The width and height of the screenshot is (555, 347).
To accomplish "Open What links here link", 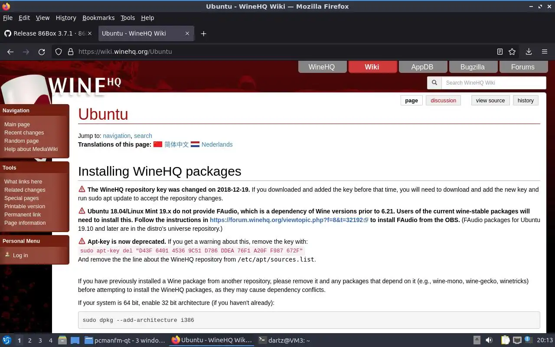I will click(23, 182).
